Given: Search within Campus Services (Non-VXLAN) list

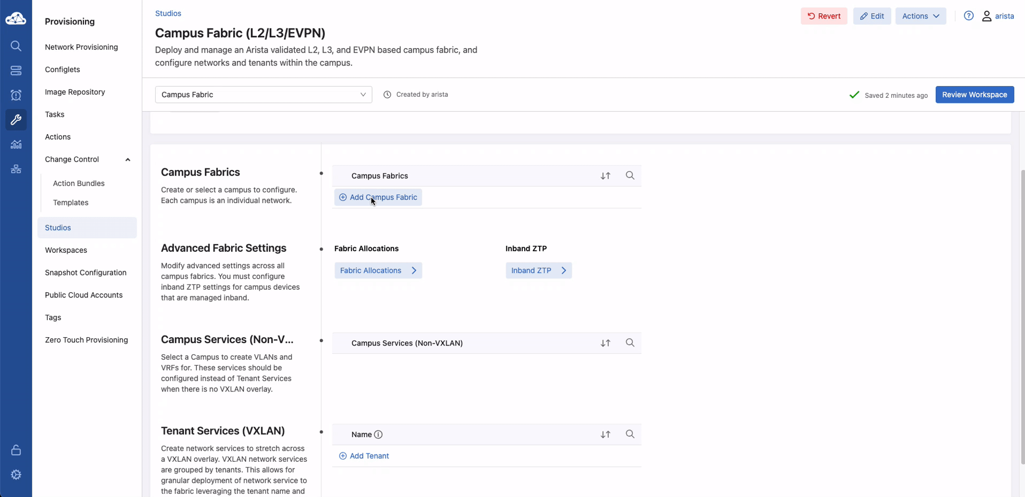Looking at the screenshot, I should pyautogui.click(x=630, y=343).
